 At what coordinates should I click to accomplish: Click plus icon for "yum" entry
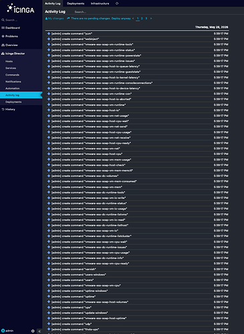(x=49, y=33)
